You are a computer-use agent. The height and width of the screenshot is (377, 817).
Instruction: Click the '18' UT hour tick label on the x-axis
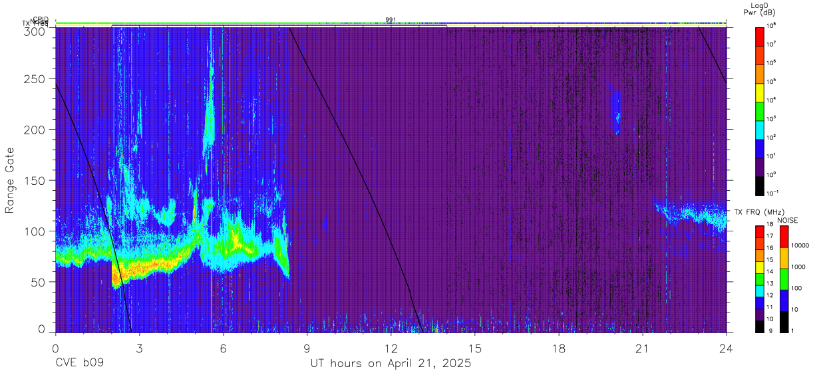[559, 348]
